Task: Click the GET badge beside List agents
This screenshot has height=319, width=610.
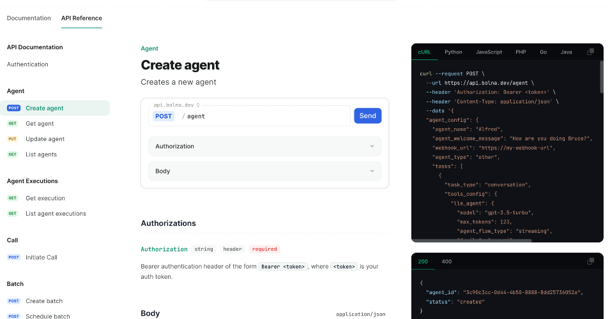Action: coord(12,154)
